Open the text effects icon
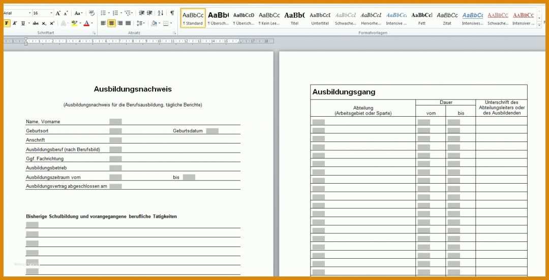Screen dimensions: 549x280 point(63,23)
